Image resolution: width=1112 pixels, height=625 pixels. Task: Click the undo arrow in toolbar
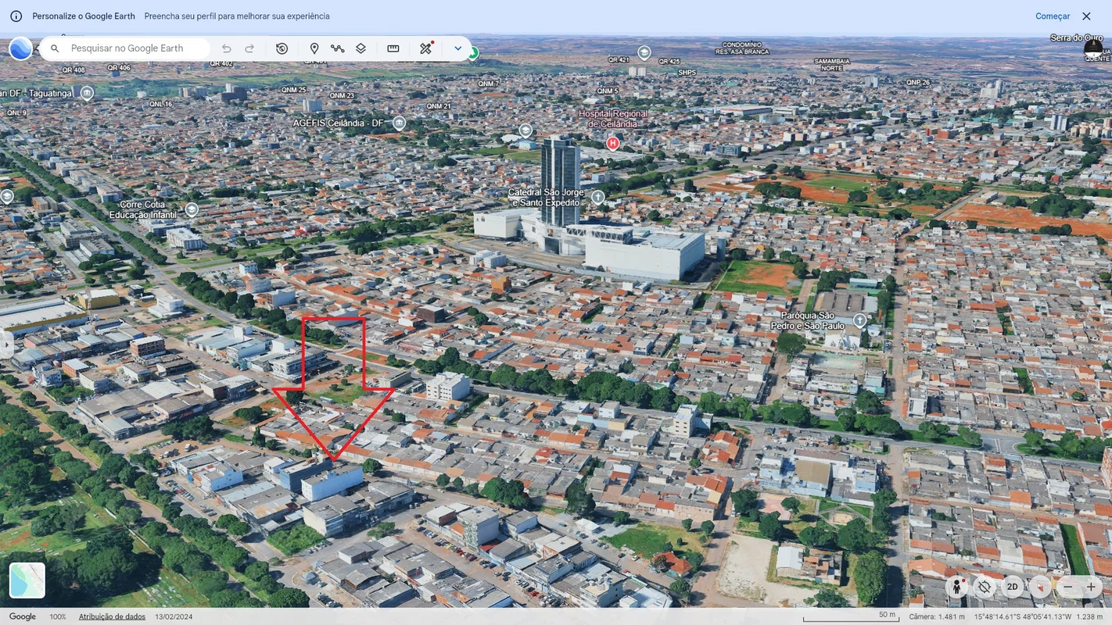[x=227, y=48]
